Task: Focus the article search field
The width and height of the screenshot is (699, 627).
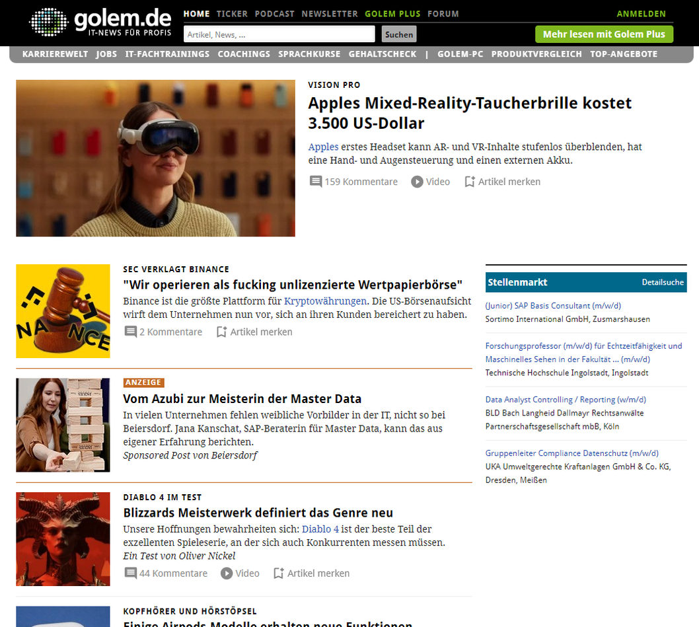Action: point(279,34)
